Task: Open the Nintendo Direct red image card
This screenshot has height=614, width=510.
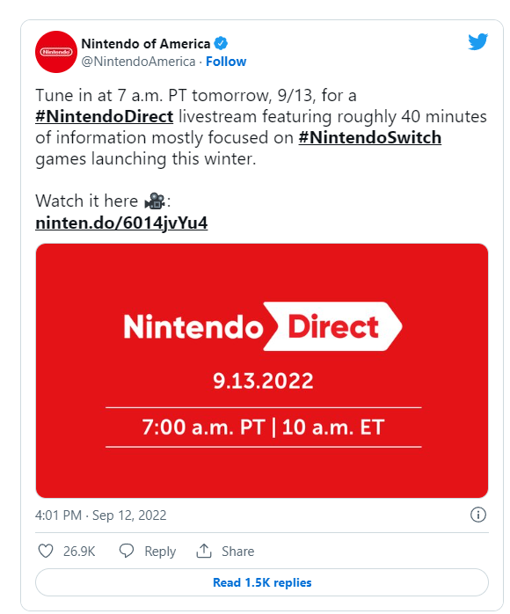Action: coord(262,370)
